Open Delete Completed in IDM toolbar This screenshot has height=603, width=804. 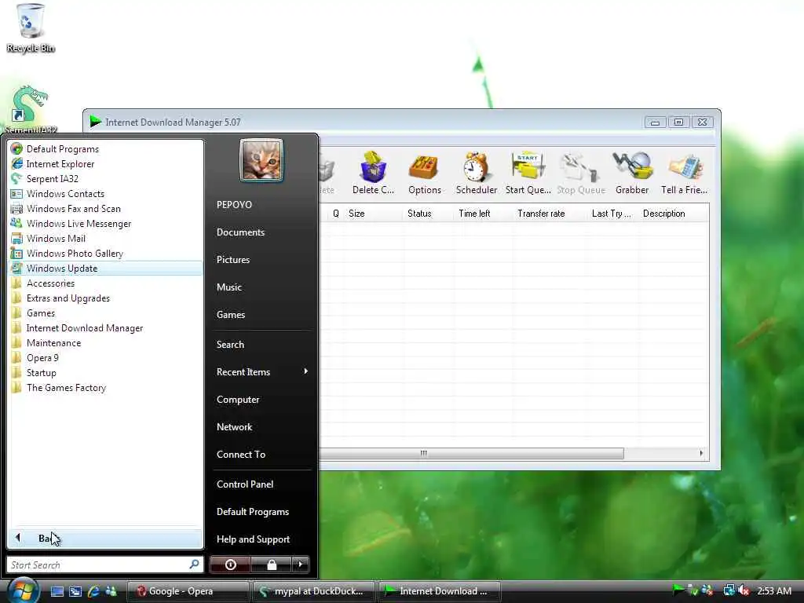(373, 173)
